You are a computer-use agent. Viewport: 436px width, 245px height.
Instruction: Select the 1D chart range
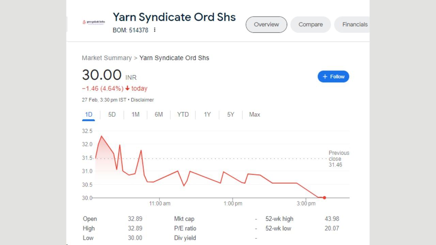click(x=89, y=115)
